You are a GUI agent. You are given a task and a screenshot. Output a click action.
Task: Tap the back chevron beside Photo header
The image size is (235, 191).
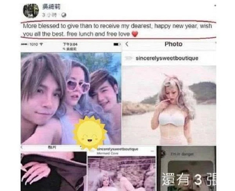click(127, 44)
